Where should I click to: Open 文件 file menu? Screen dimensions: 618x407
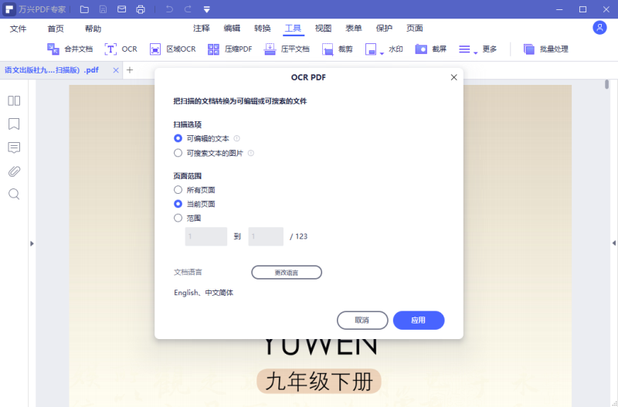[x=18, y=29]
